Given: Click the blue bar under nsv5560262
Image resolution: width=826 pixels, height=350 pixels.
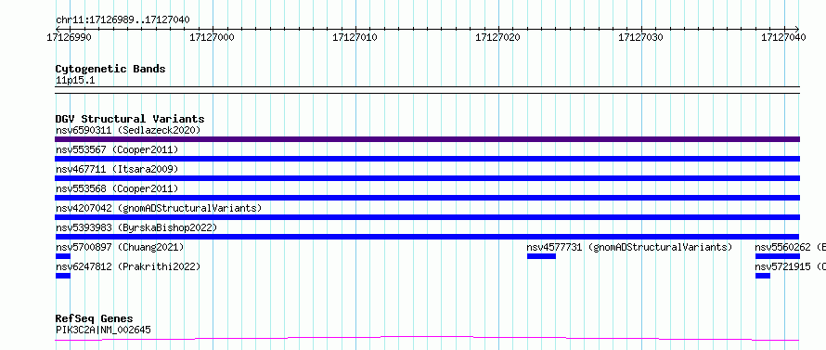Looking at the screenshot, I should point(778,256).
